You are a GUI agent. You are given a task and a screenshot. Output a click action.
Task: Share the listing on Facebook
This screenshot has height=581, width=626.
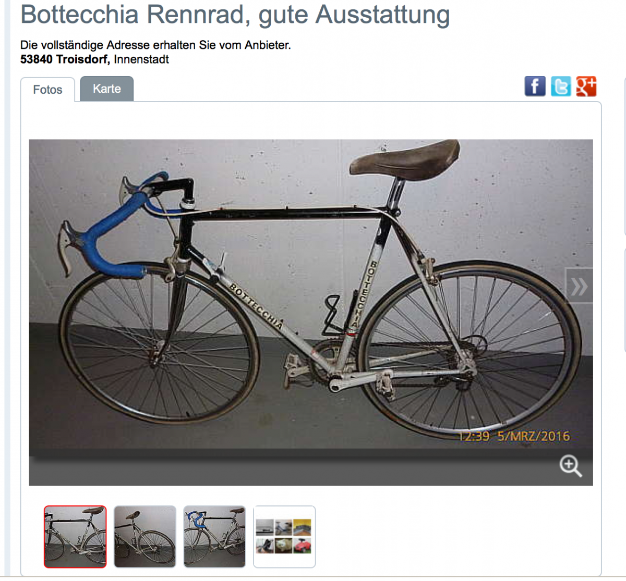pyautogui.click(x=535, y=86)
